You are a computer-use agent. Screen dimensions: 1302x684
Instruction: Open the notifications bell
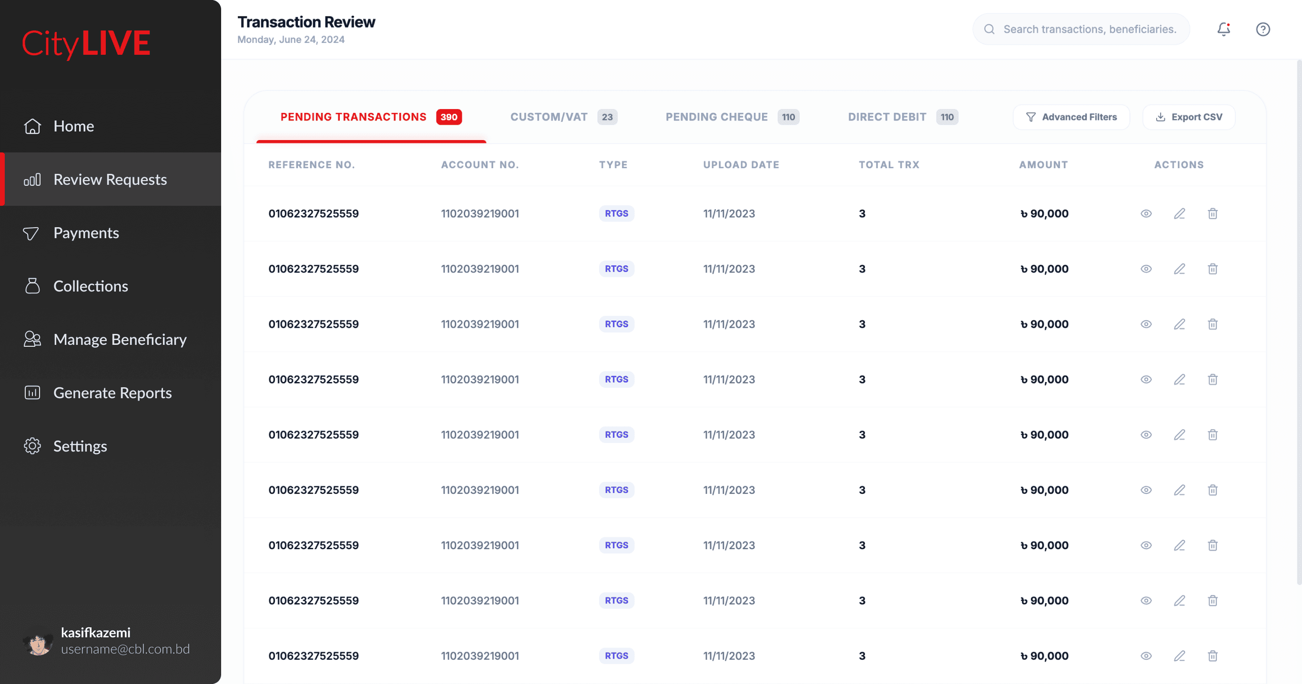pyautogui.click(x=1223, y=30)
